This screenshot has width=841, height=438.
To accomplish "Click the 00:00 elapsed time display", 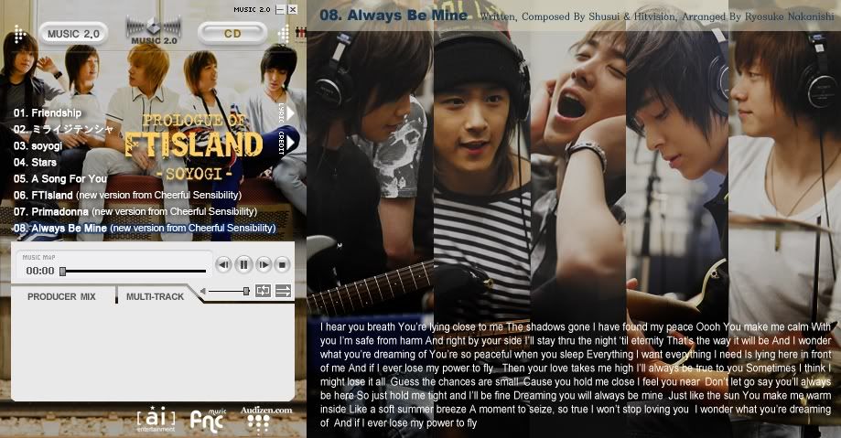I will 40,271.
